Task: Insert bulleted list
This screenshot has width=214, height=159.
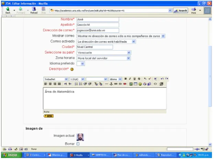Action: coord(81,84)
